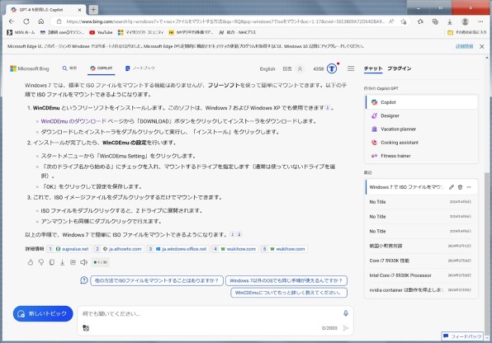Open a new browser tab
The width and height of the screenshot is (492, 343).
click(93, 10)
